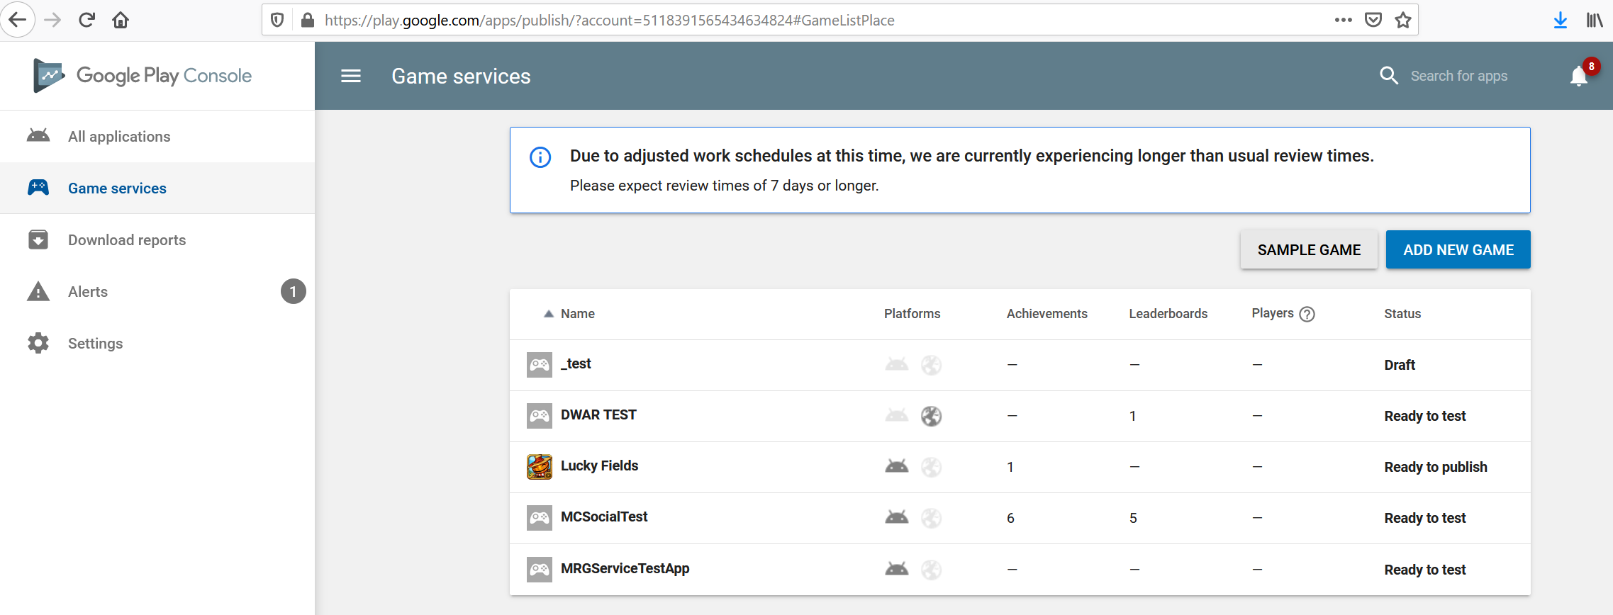Click the Alerts count badge 1
The image size is (1613, 615).
(x=293, y=291)
